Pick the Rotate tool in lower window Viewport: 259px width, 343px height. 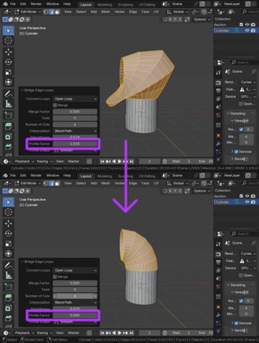[x=9, y=234]
